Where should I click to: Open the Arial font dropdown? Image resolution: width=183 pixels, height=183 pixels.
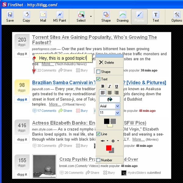click(117, 106)
